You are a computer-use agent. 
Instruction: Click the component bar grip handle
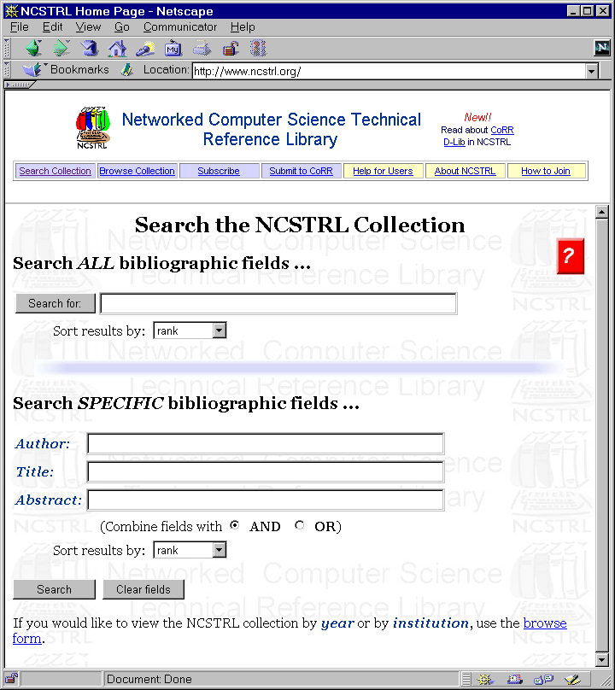click(466, 679)
